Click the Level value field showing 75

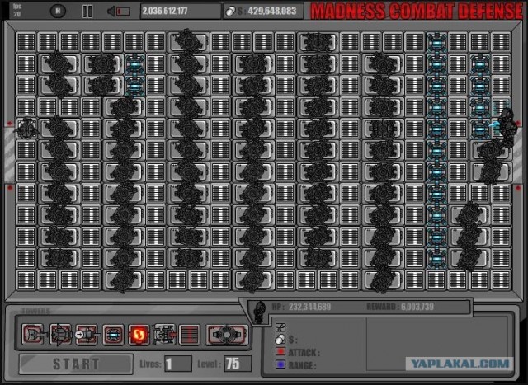point(238,364)
